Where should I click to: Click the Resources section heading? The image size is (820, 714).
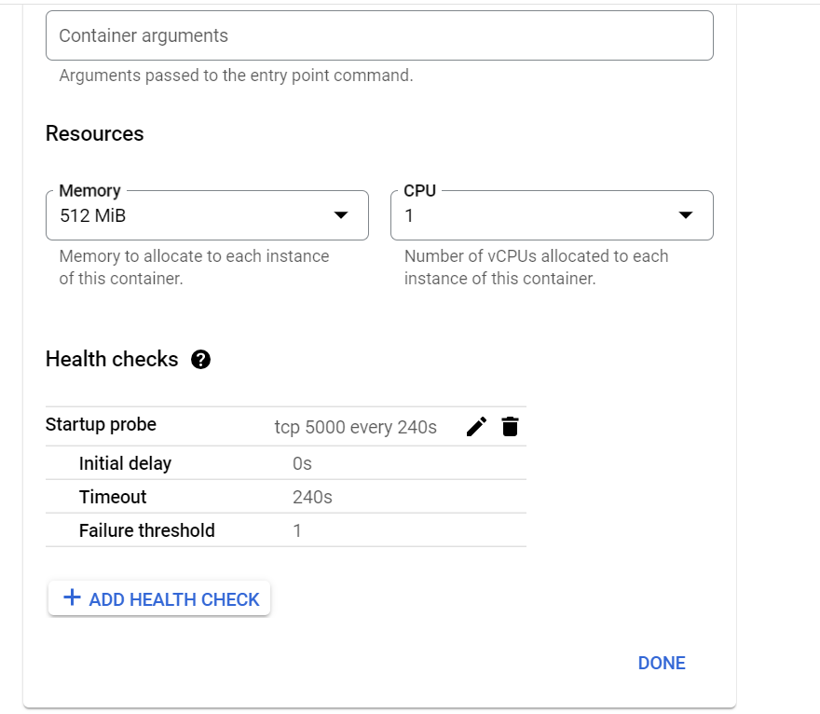click(x=94, y=133)
